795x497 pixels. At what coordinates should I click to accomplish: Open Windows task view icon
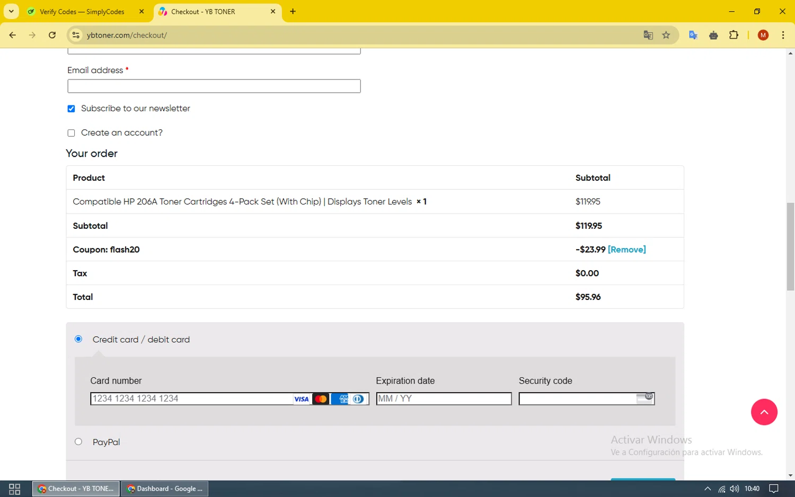point(15,489)
